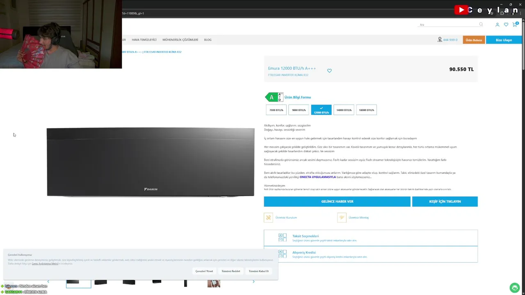Expand the Taksit Seçenekleri section
The height and width of the screenshot is (295, 525).
click(371, 238)
